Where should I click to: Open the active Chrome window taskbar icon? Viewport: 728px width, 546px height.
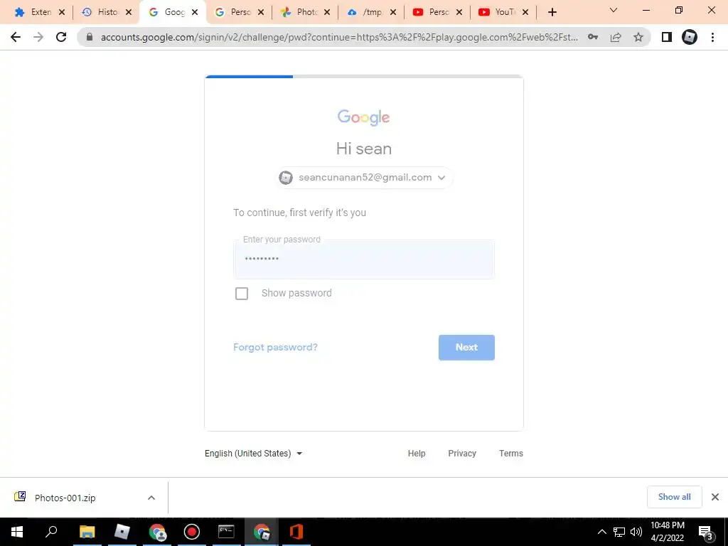coord(262,532)
